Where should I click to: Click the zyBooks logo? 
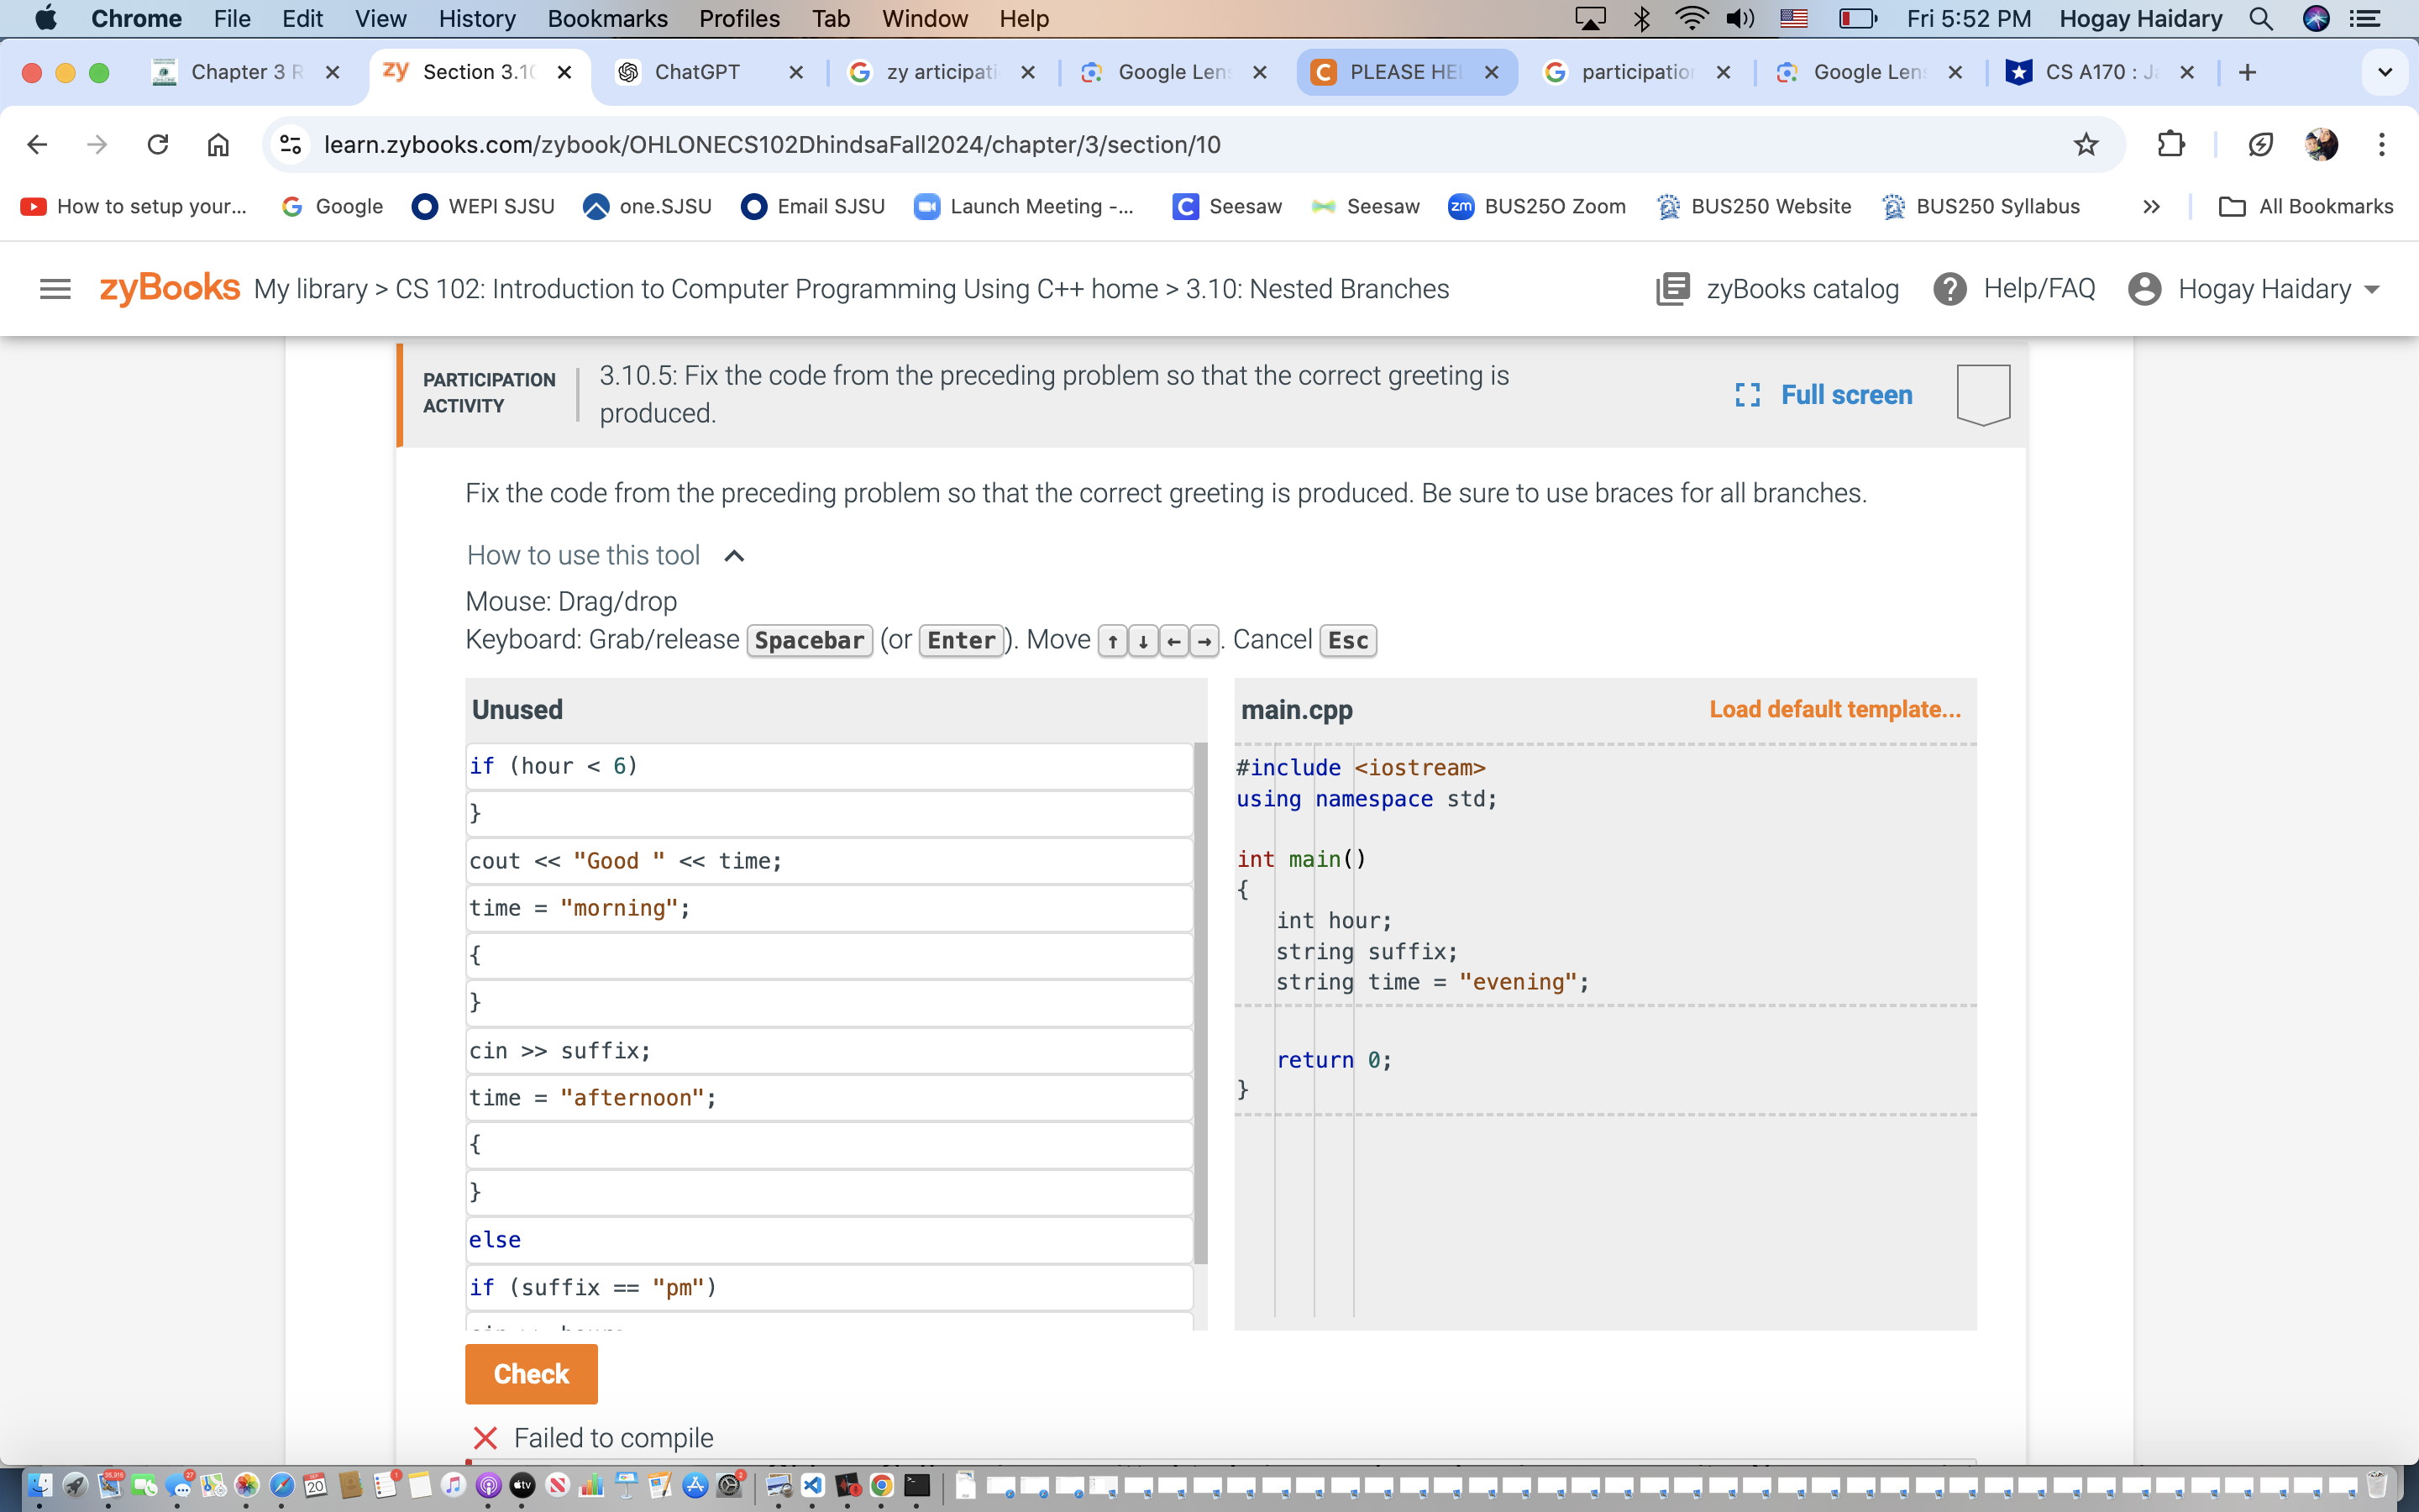tap(168, 288)
